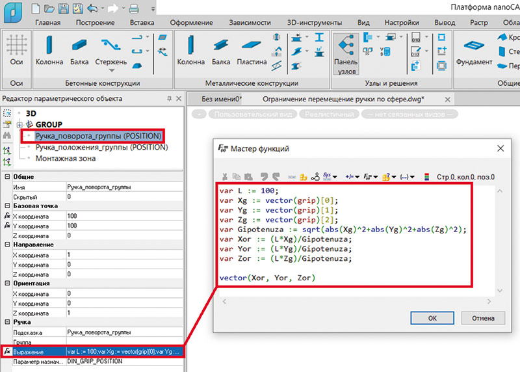Click the metal Балка beam icon
Image resolution: width=520 pixels, height=372 pixels.
coord(221,45)
